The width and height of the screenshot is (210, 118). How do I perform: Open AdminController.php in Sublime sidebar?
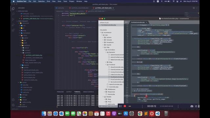115,85
